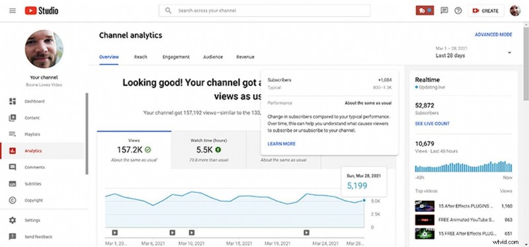Switch to the Revenue tab
The height and width of the screenshot is (247, 529).
pyautogui.click(x=245, y=57)
